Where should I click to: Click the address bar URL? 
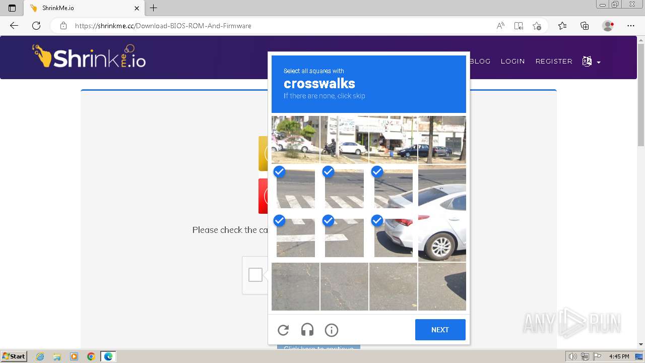coord(163,26)
